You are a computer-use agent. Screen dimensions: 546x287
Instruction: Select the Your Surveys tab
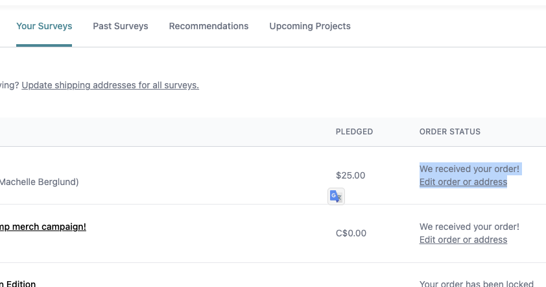[44, 26]
